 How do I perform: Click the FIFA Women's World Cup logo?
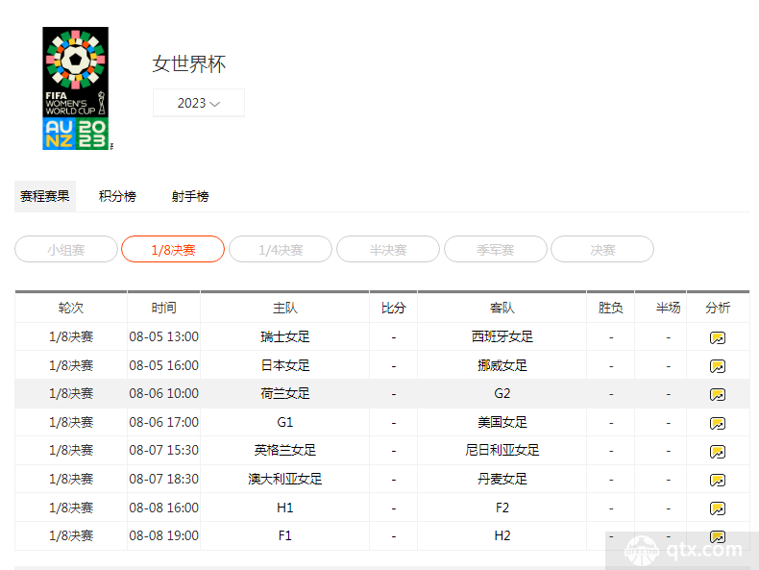76,88
